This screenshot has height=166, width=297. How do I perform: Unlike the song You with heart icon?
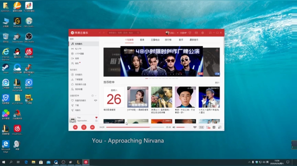(x=97, y=118)
